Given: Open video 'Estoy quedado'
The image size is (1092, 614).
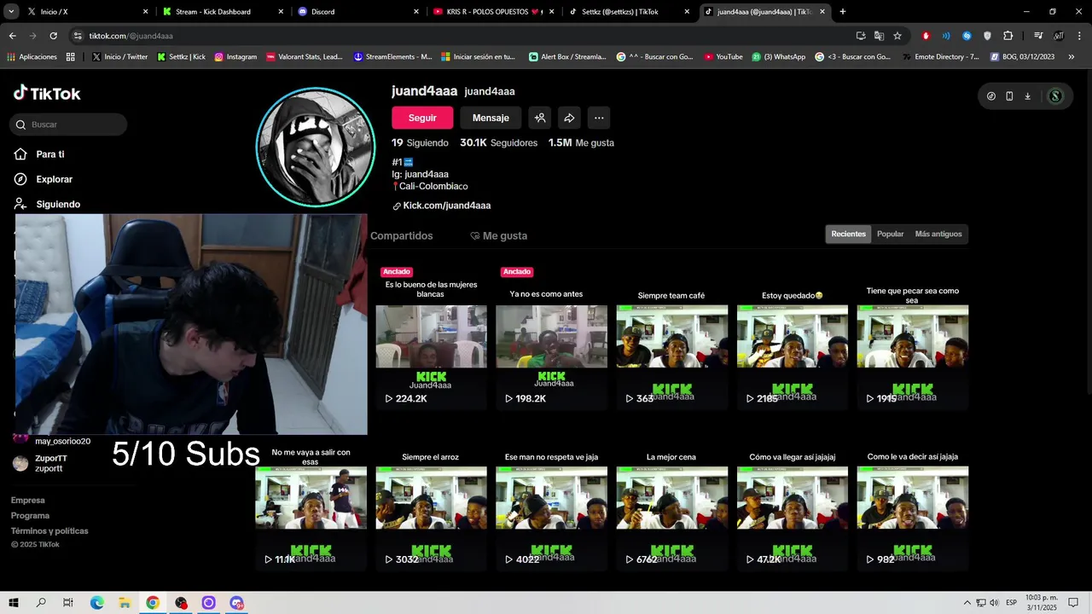Looking at the screenshot, I should (792, 337).
